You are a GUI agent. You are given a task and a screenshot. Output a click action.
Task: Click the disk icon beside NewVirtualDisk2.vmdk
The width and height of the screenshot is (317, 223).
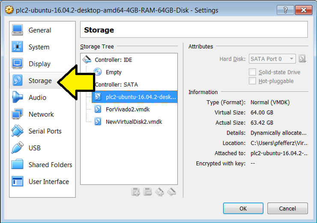(98, 122)
